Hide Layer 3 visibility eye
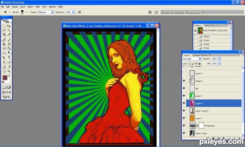The height and width of the screenshot is (147, 245). (x=184, y=103)
